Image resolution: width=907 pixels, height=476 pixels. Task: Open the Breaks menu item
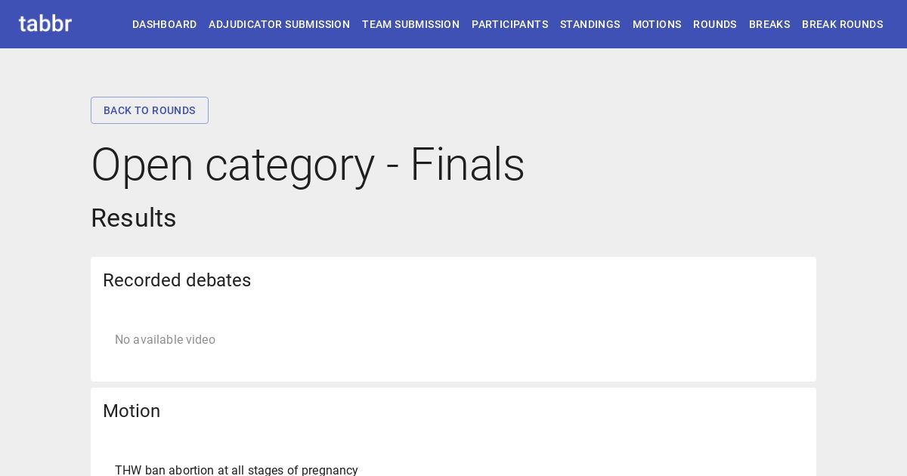click(769, 24)
